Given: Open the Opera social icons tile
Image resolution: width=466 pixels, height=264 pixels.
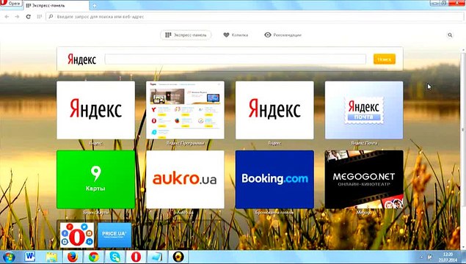Looking at the screenshot, I should point(77,235).
